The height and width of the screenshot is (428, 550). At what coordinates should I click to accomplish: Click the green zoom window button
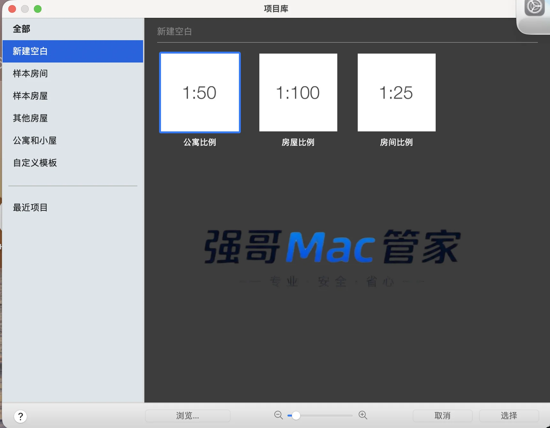(x=38, y=9)
